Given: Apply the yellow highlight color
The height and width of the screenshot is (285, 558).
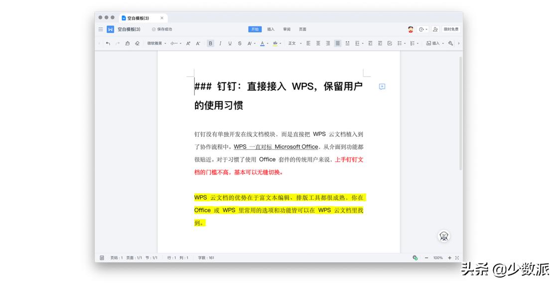Looking at the screenshot, I should [275, 43].
